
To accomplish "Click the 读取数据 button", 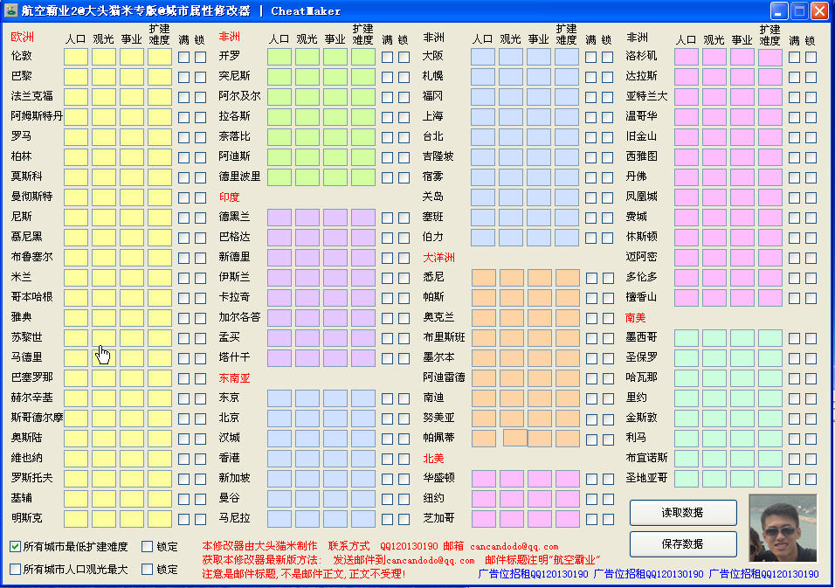I will (683, 513).
